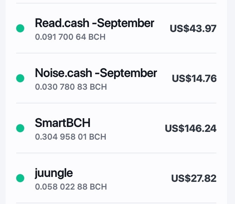Click the divider between SmartBCH and juungle
235x204 pixels.
116,153
